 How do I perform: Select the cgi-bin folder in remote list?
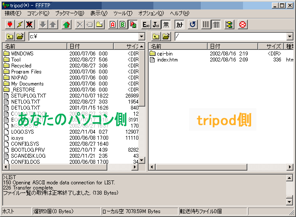(x=165, y=54)
